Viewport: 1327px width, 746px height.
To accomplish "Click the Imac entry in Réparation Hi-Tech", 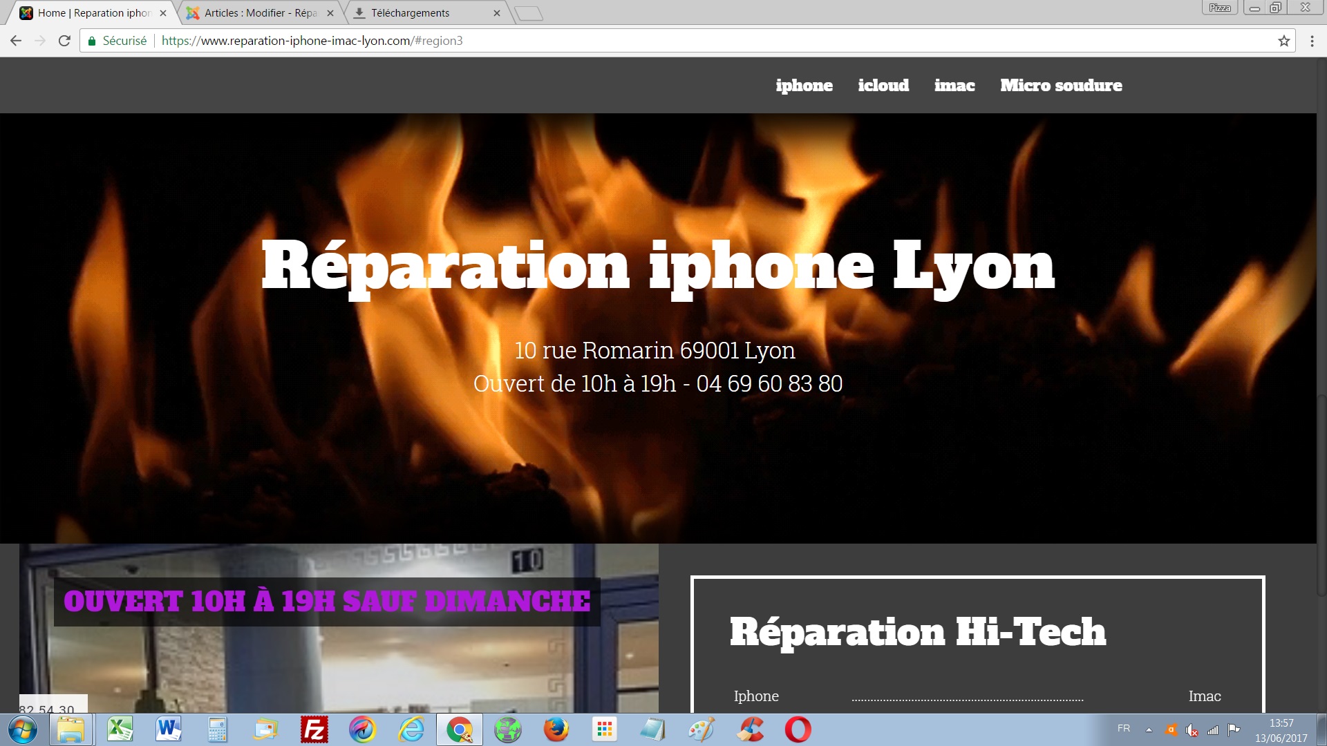I will [x=1205, y=696].
